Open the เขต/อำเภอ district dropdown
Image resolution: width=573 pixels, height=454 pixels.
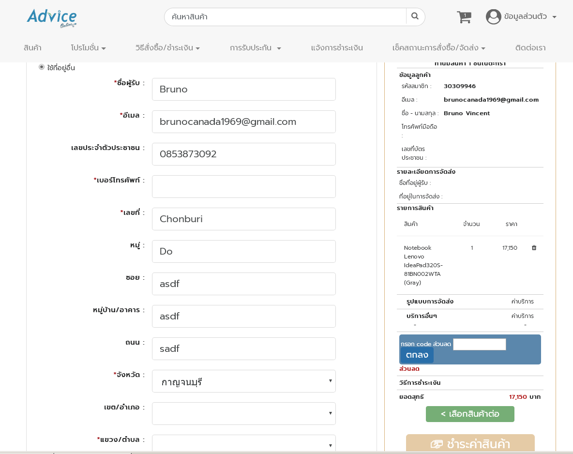coord(244,413)
